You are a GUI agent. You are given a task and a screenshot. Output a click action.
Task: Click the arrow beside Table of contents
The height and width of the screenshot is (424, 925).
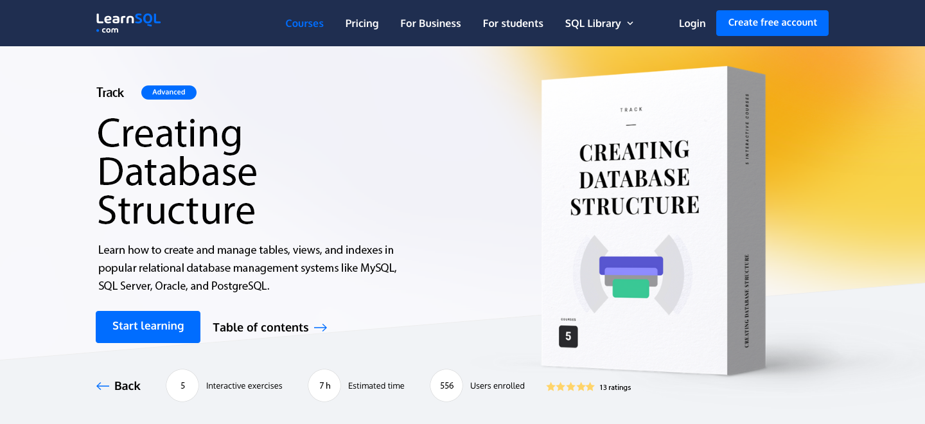321,328
